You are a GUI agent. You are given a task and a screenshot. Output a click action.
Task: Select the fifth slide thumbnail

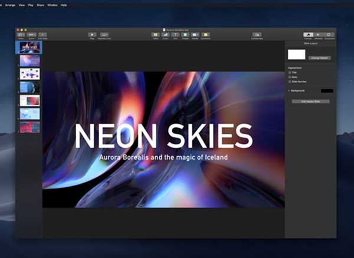pos(30,101)
